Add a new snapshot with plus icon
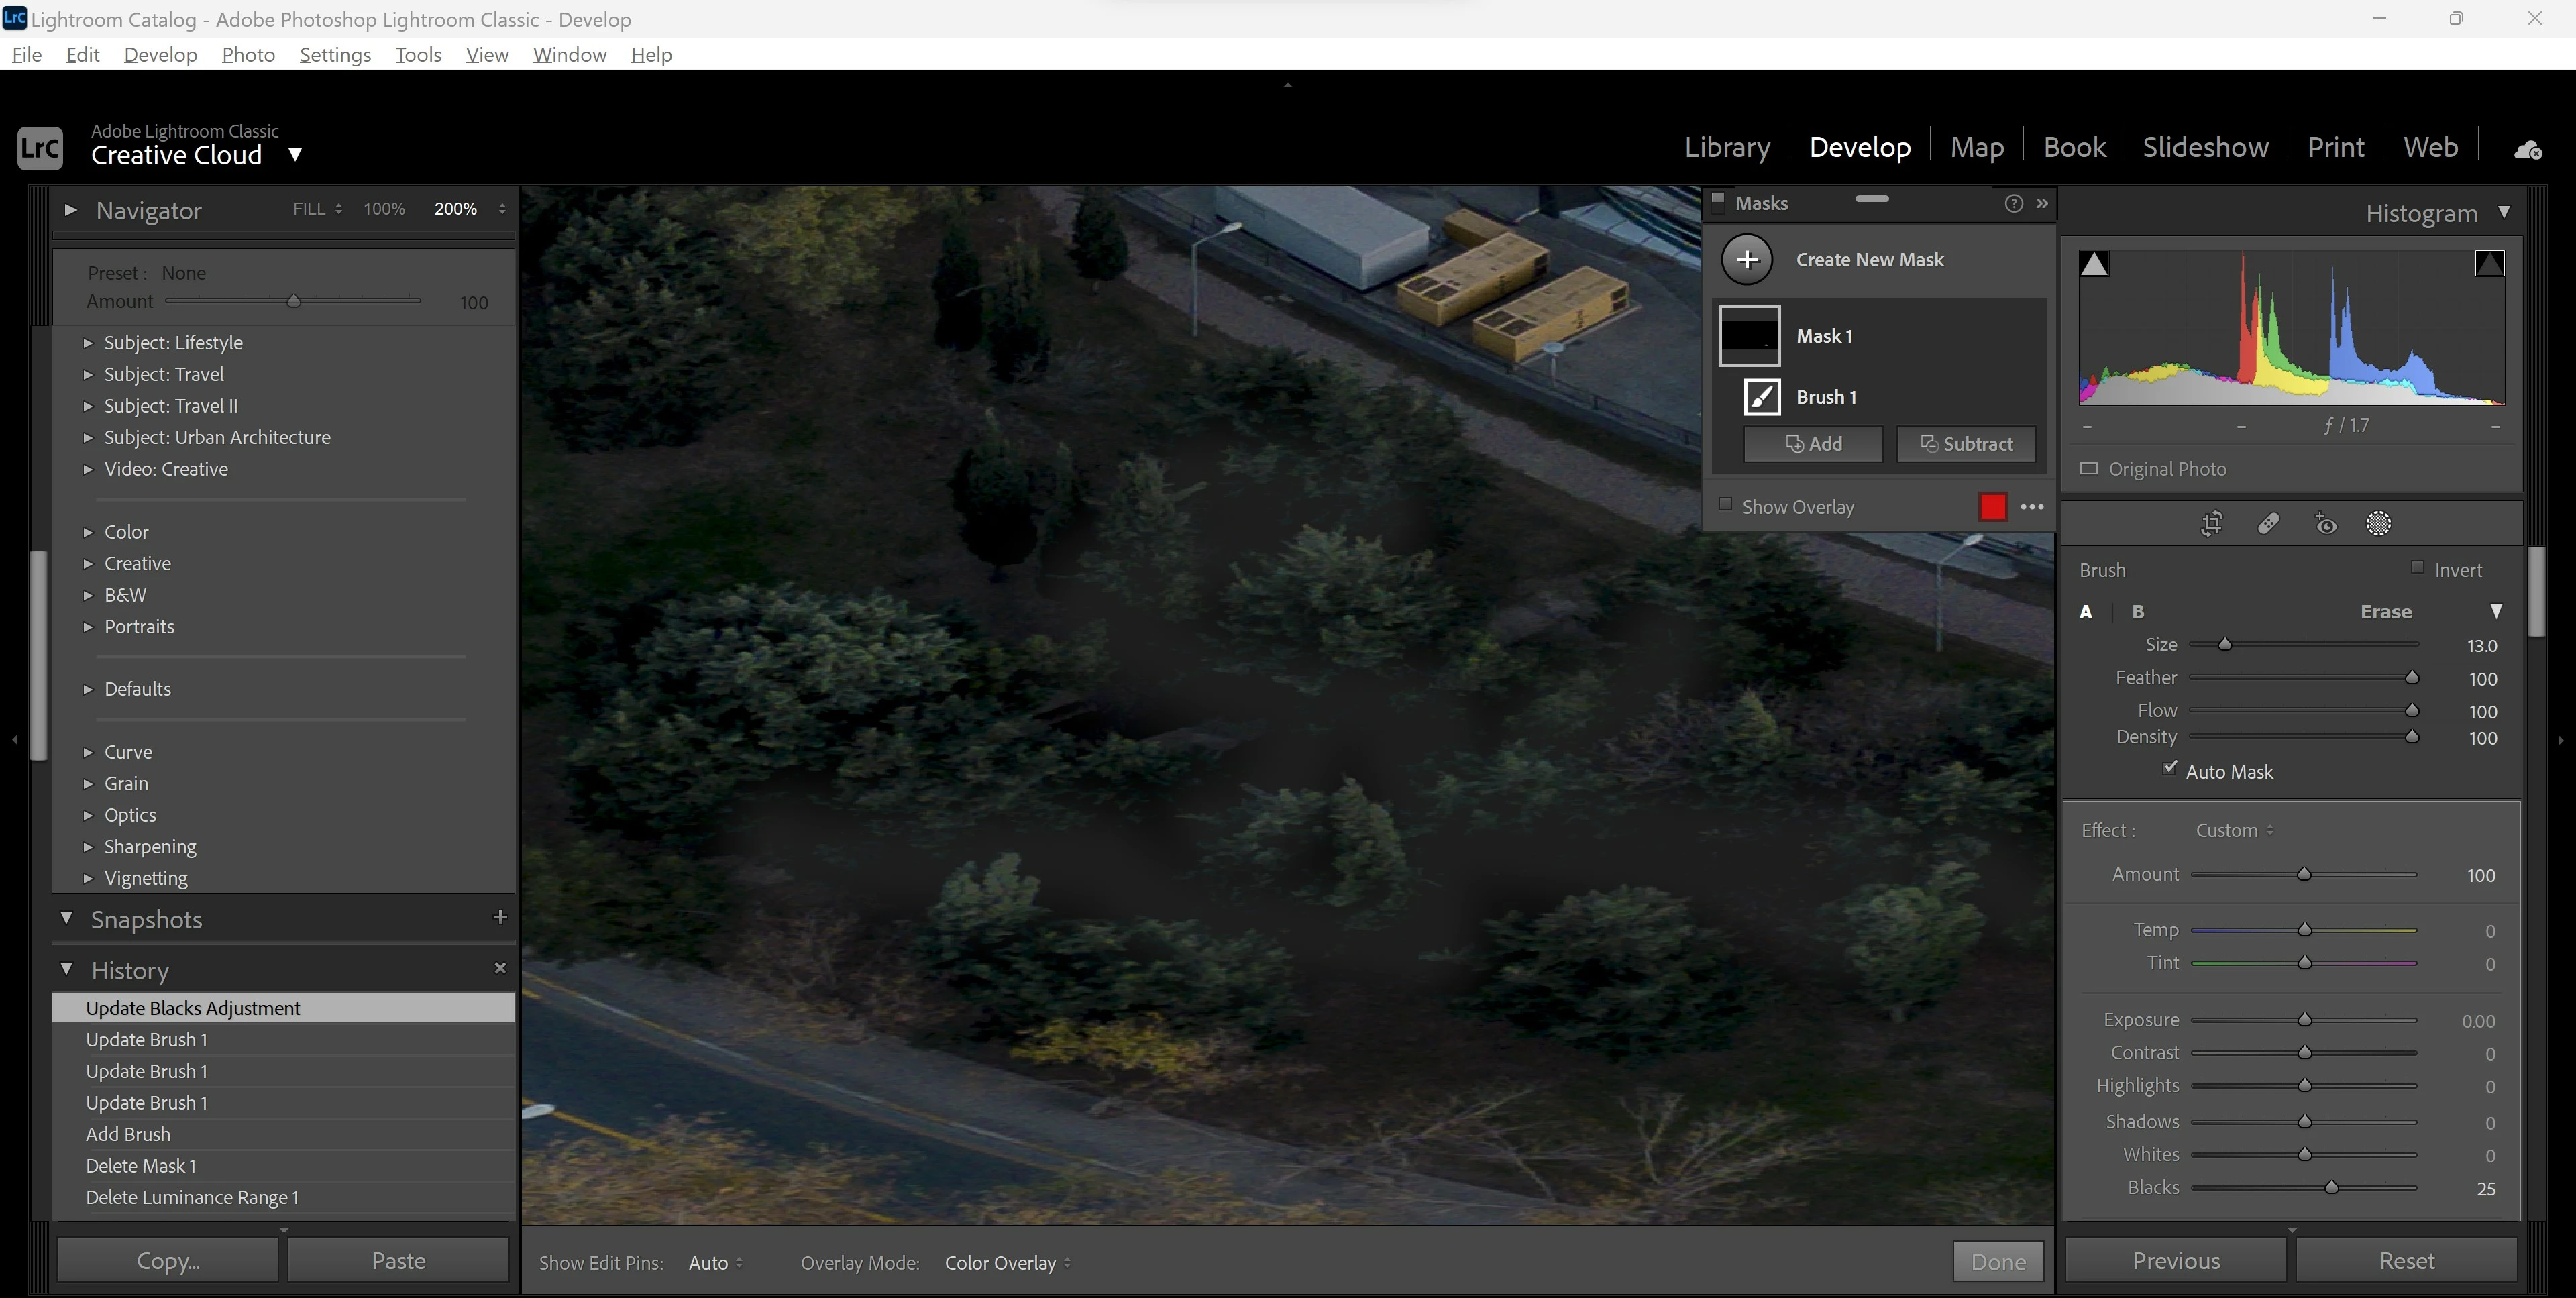This screenshot has width=2576, height=1298. (x=500, y=917)
